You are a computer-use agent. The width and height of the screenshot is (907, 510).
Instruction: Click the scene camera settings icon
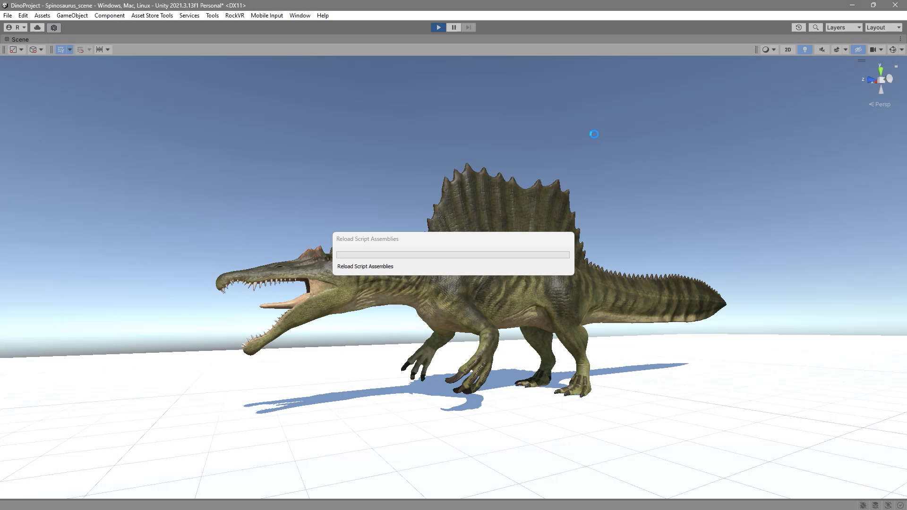873,50
